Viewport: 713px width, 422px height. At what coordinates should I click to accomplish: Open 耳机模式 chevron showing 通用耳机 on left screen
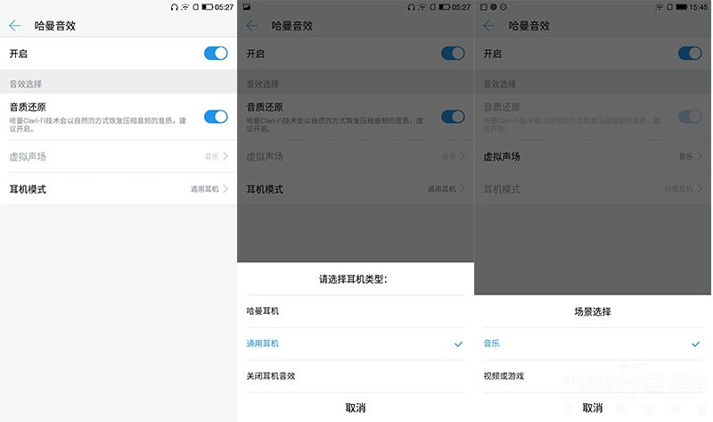225,188
